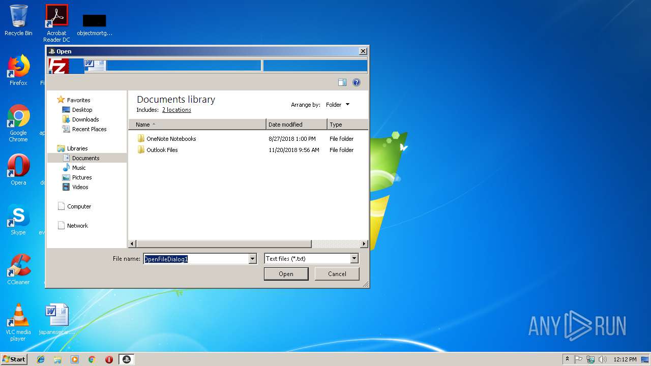This screenshot has width=651, height=366.
Task: Open the Recycle Bin desktop icon
Action: pyautogui.click(x=18, y=20)
